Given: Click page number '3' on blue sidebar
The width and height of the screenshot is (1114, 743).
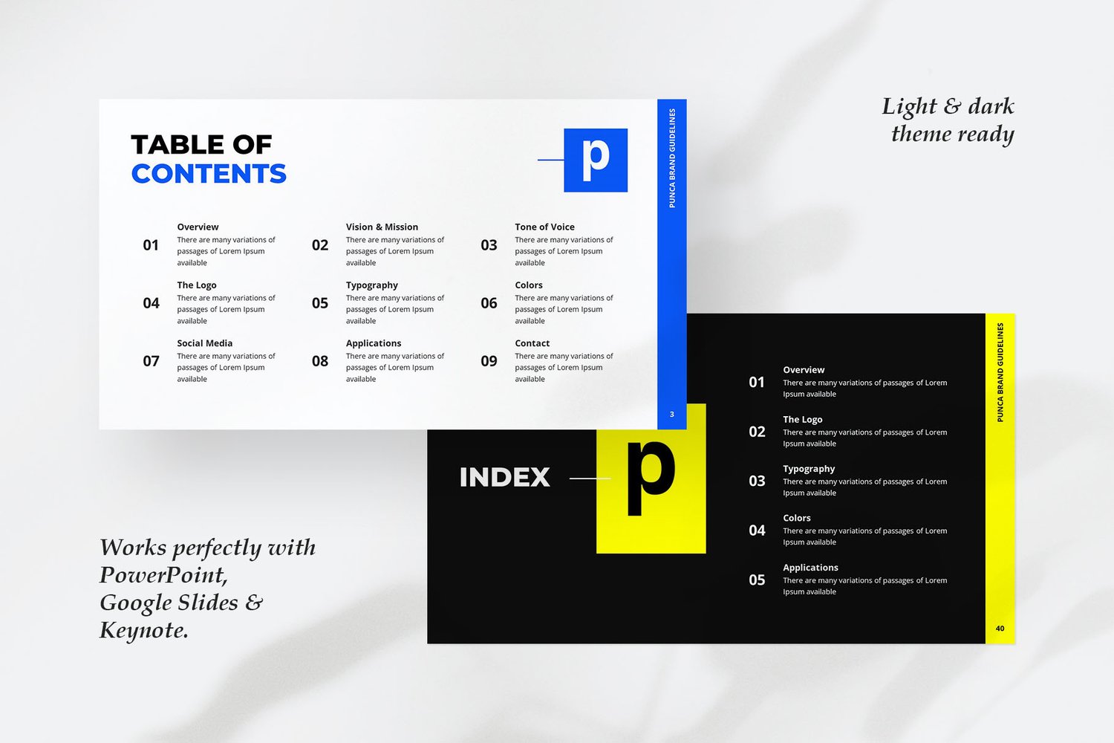Looking at the screenshot, I should pos(672,415).
